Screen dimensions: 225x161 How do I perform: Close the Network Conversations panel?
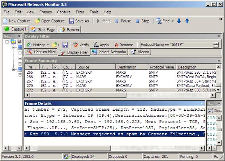[x=19, y=37]
